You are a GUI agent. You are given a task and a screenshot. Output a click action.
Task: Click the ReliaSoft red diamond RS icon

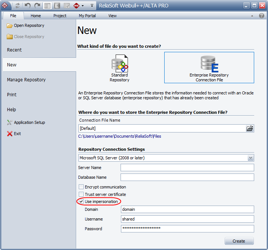pyautogui.click(x=77, y=6)
